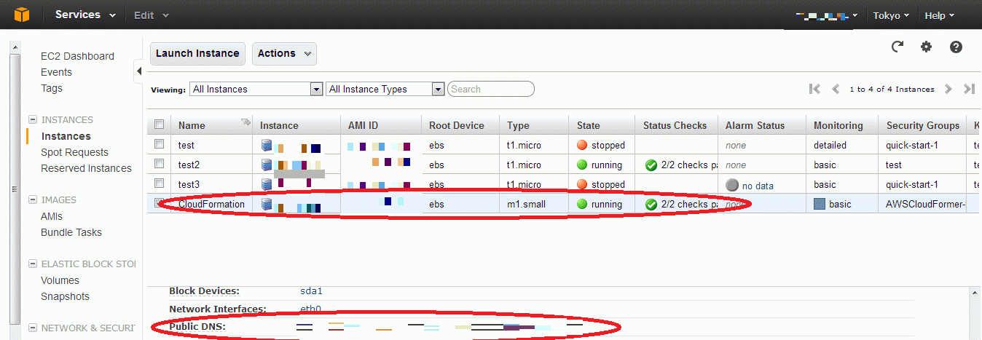Viewport: 982px width, 340px height.
Task: Collapse the IMAGES navigation section
Action: (32, 199)
